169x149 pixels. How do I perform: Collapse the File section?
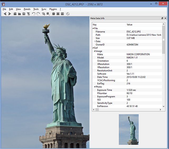tap(93, 28)
